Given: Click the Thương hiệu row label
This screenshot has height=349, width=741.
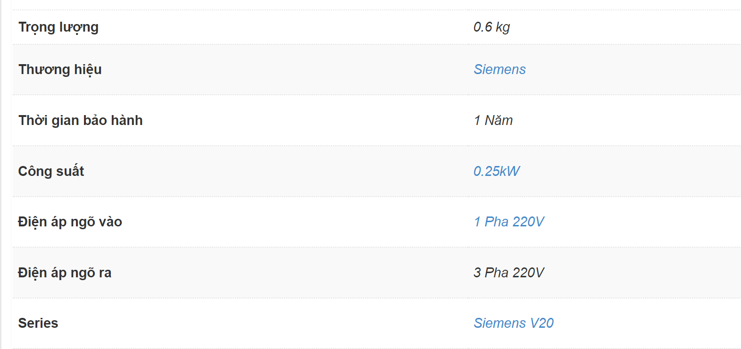Looking at the screenshot, I should pos(60,70).
